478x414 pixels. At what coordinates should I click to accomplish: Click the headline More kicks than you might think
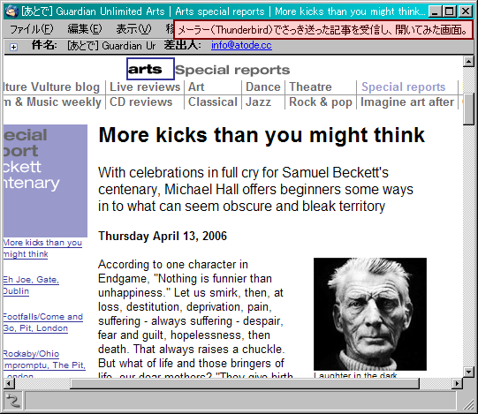pyautogui.click(x=262, y=135)
